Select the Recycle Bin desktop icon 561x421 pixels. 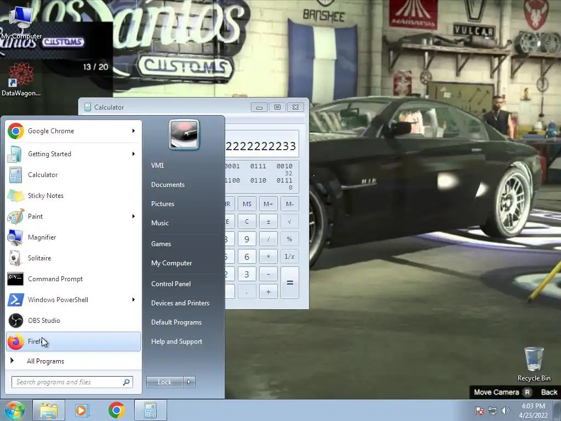click(x=534, y=364)
